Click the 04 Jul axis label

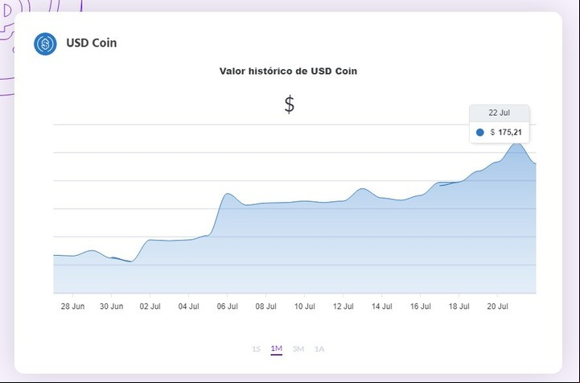click(189, 307)
